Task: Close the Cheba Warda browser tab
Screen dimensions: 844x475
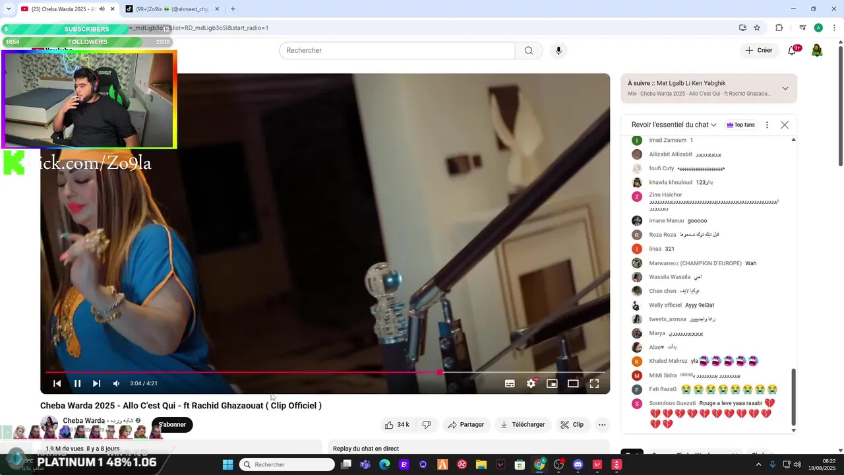Action: (112, 9)
